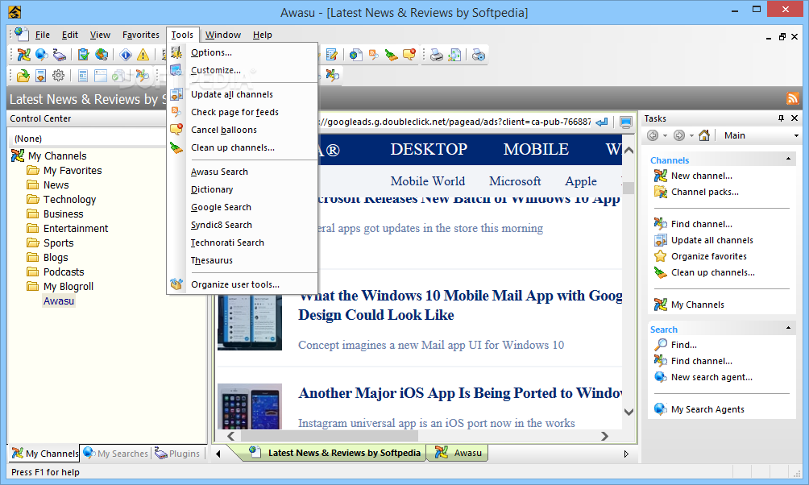The height and width of the screenshot is (485, 809).
Task: Click the printer toolbar icon
Action: tap(437, 54)
